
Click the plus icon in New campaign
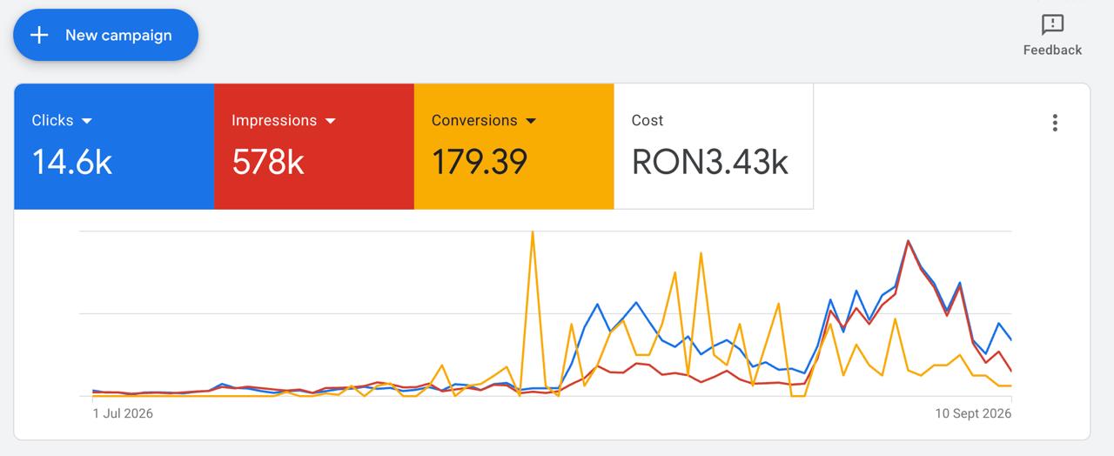[x=39, y=36]
